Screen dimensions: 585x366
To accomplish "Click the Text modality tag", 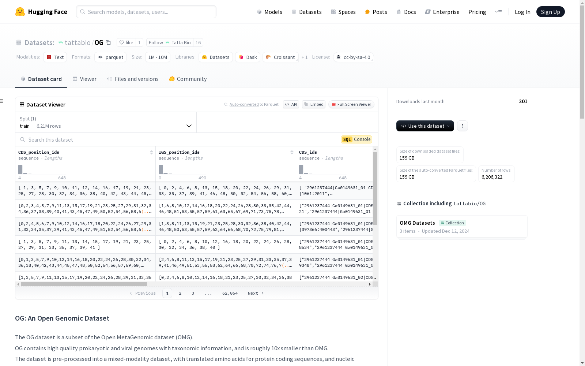I will coord(55,57).
